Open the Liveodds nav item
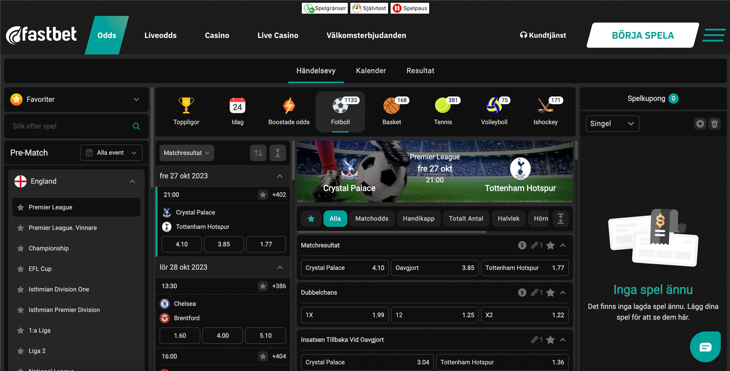 pyautogui.click(x=160, y=35)
